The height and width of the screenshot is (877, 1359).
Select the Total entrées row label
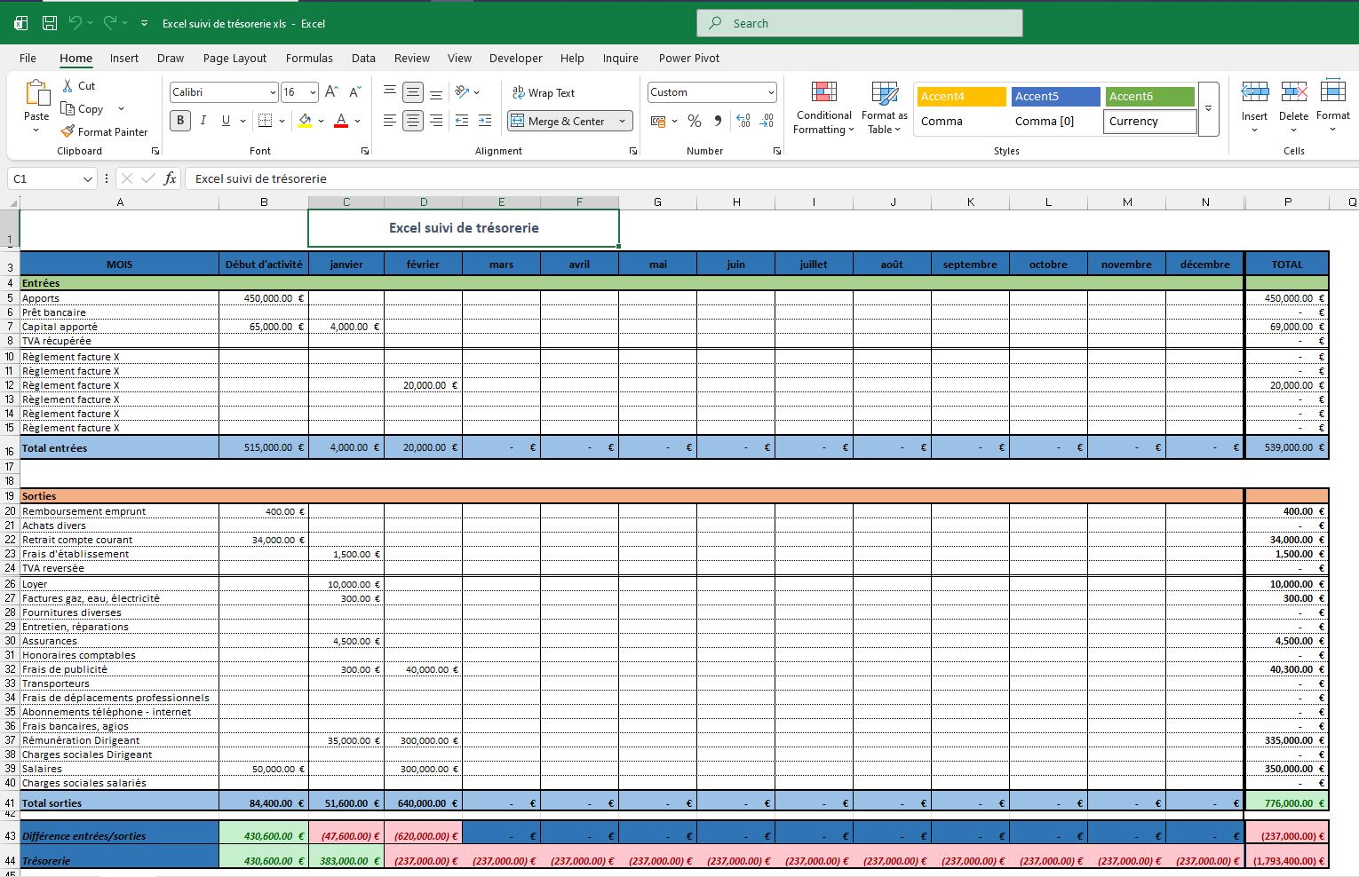(x=55, y=448)
